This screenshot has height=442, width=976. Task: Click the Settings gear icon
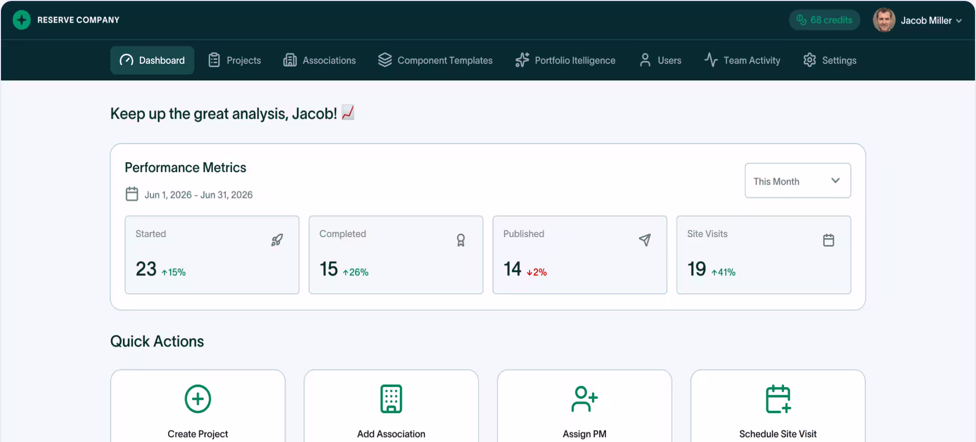click(x=810, y=60)
